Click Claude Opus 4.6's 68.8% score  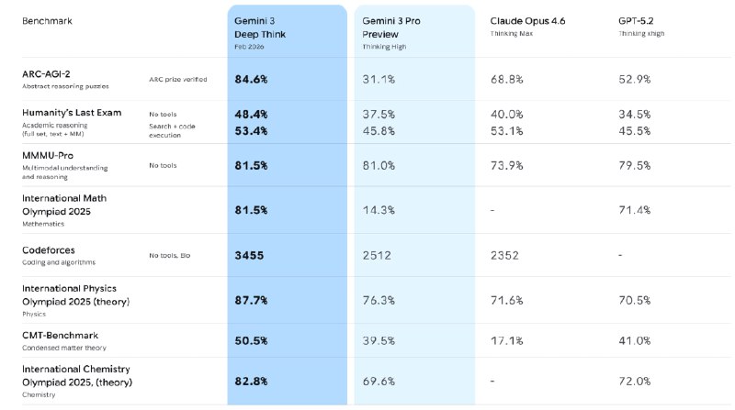pos(507,80)
